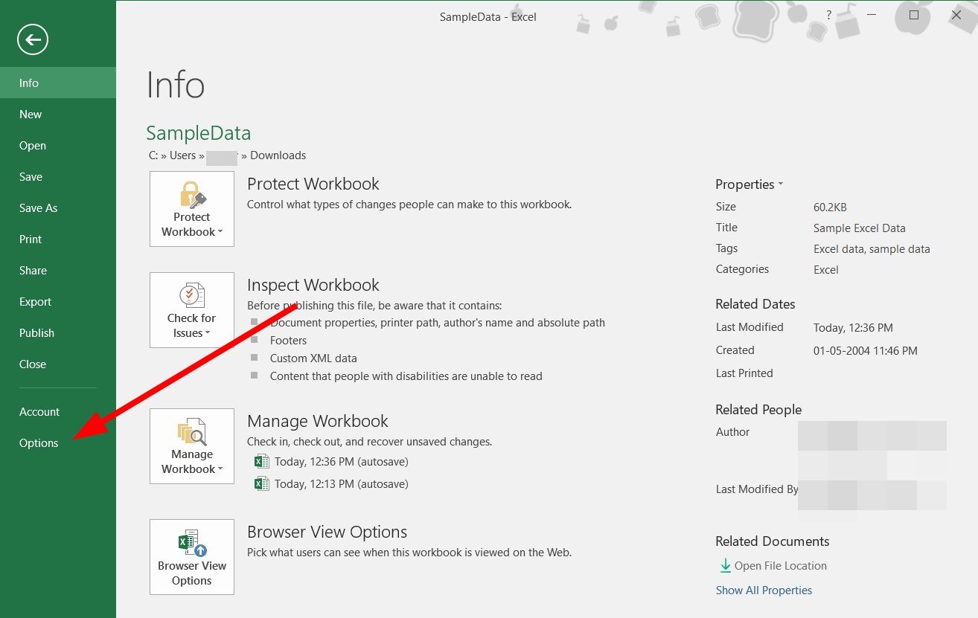Open the Today, 12:13 PM (autosave) version
978x618 pixels.
pyautogui.click(x=341, y=484)
